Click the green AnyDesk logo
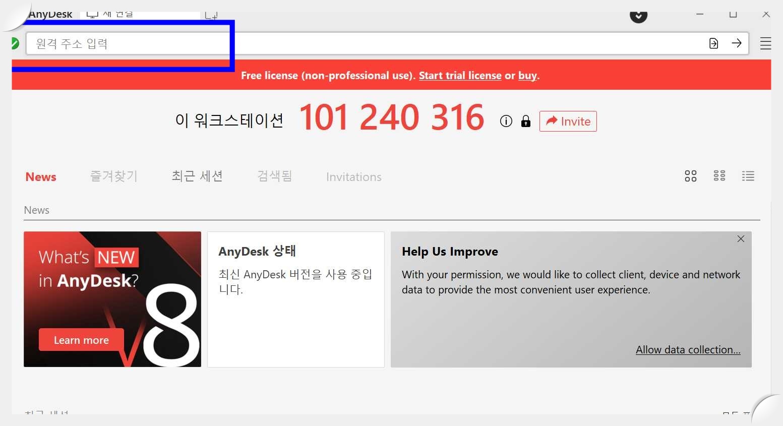 click(15, 43)
